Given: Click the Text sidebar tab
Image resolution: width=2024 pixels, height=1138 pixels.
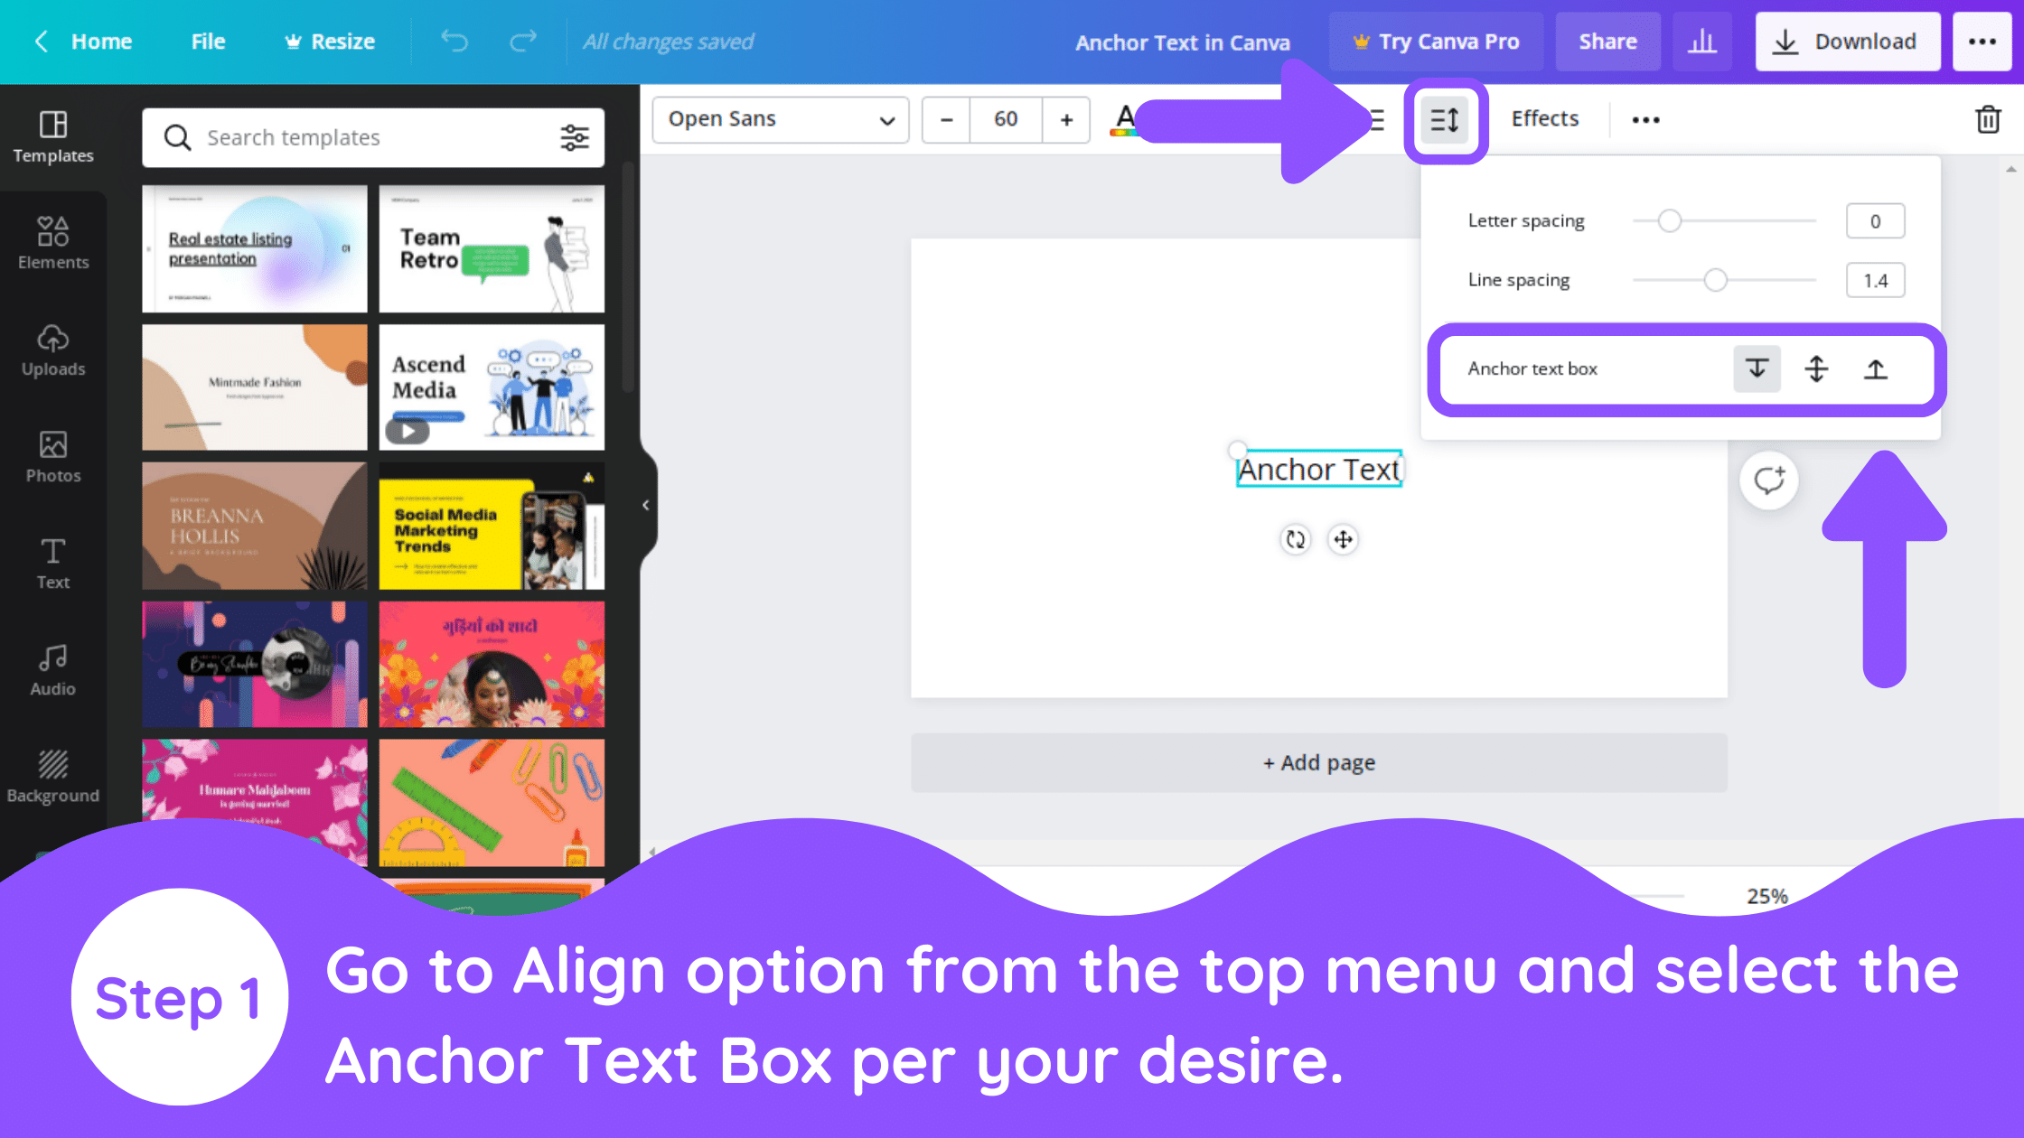Looking at the screenshot, I should [x=52, y=563].
